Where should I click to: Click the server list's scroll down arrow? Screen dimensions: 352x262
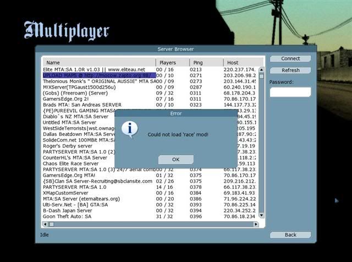point(261,217)
